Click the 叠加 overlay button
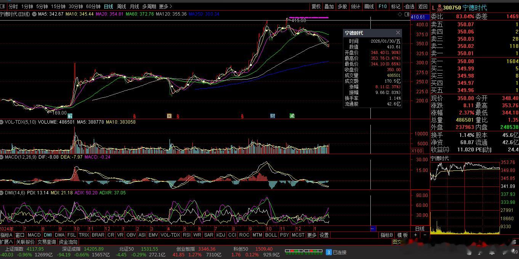This screenshot has width=519, height=259. (x=329, y=6)
